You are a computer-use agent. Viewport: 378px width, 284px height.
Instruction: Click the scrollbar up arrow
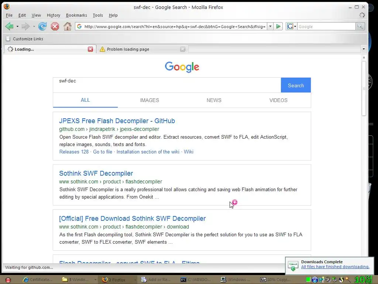pyautogui.click(x=364, y=57)
